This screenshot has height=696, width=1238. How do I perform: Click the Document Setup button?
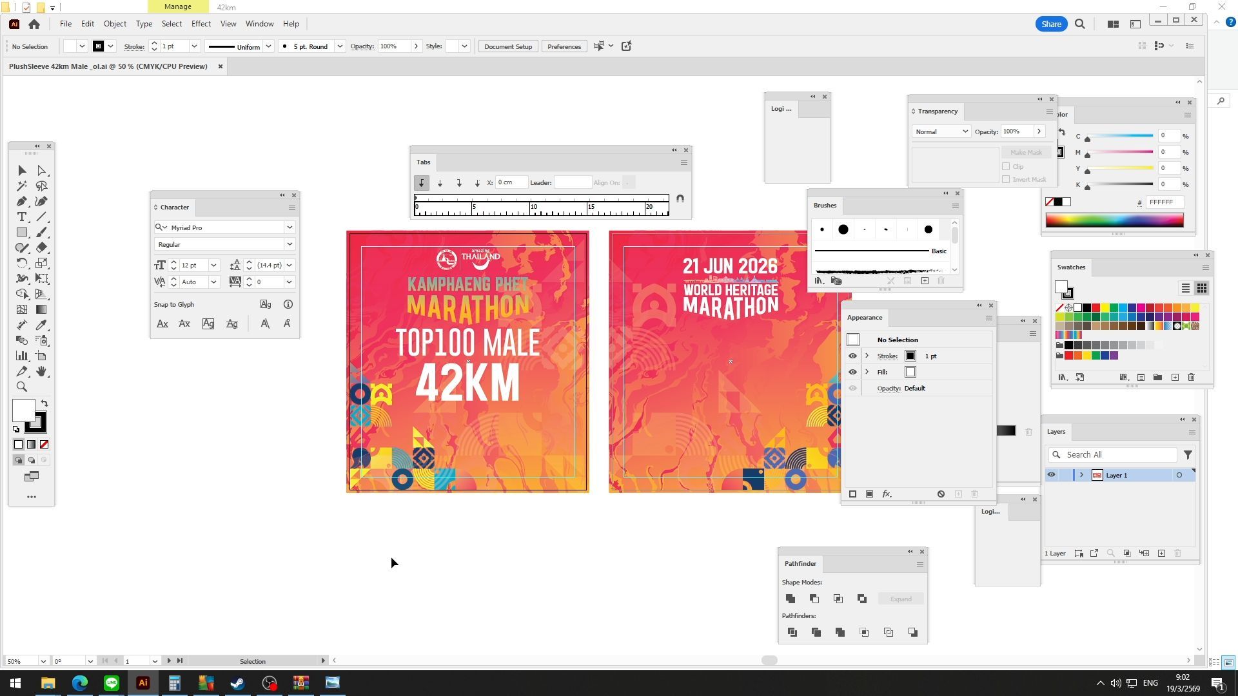pyautogui.click(x=508, y=46)
